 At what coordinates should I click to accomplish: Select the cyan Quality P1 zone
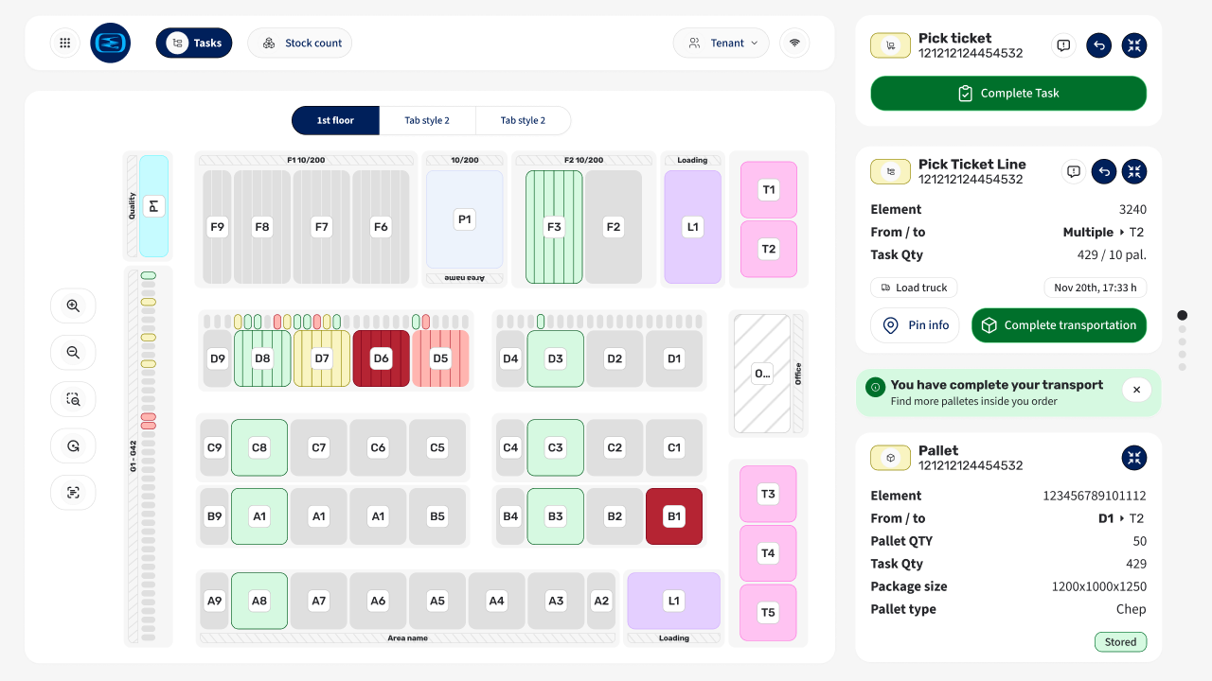tap(153, 206)
